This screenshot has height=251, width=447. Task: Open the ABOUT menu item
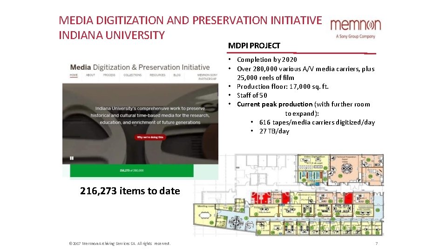coord(90,75)
